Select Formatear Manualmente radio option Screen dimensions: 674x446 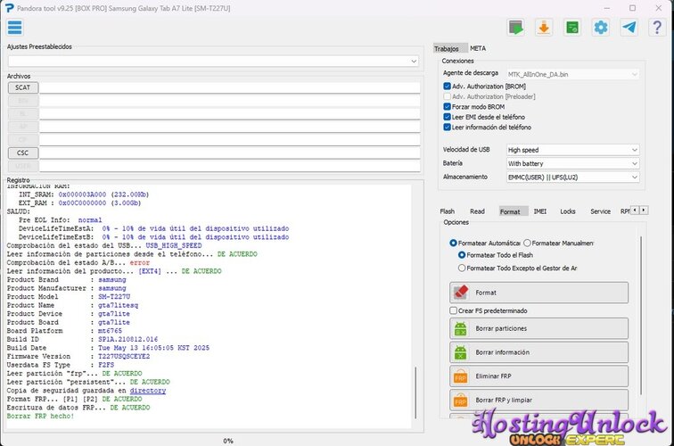(x=527, y=243)
